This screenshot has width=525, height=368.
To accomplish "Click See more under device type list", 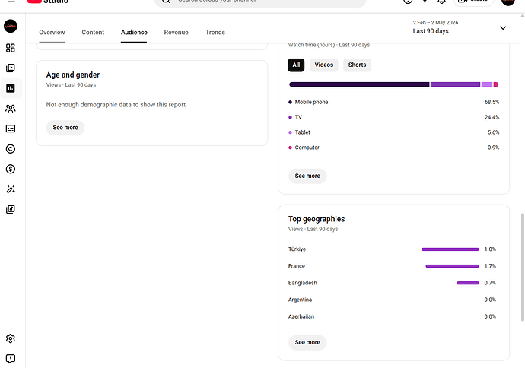I will 307,176.
